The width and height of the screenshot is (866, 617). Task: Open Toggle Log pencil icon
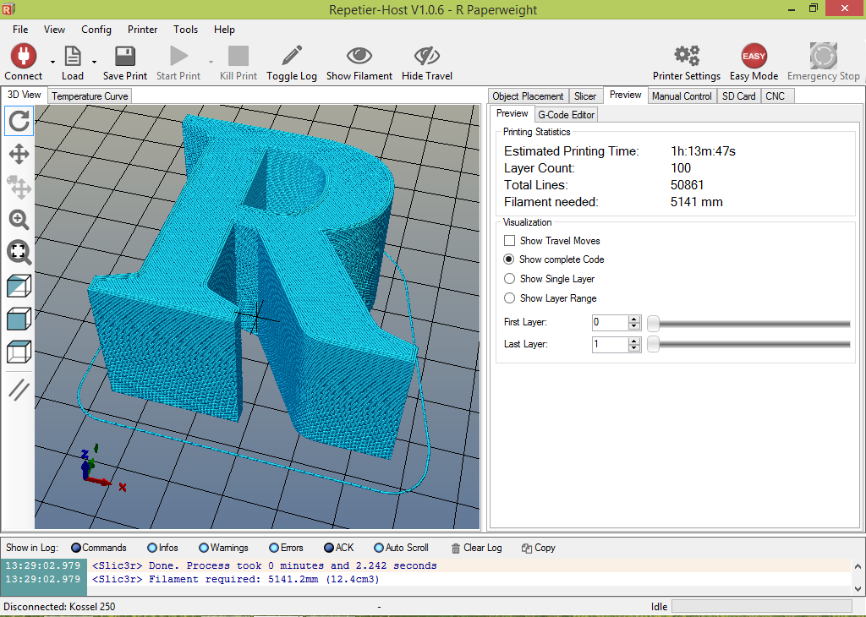292,57
